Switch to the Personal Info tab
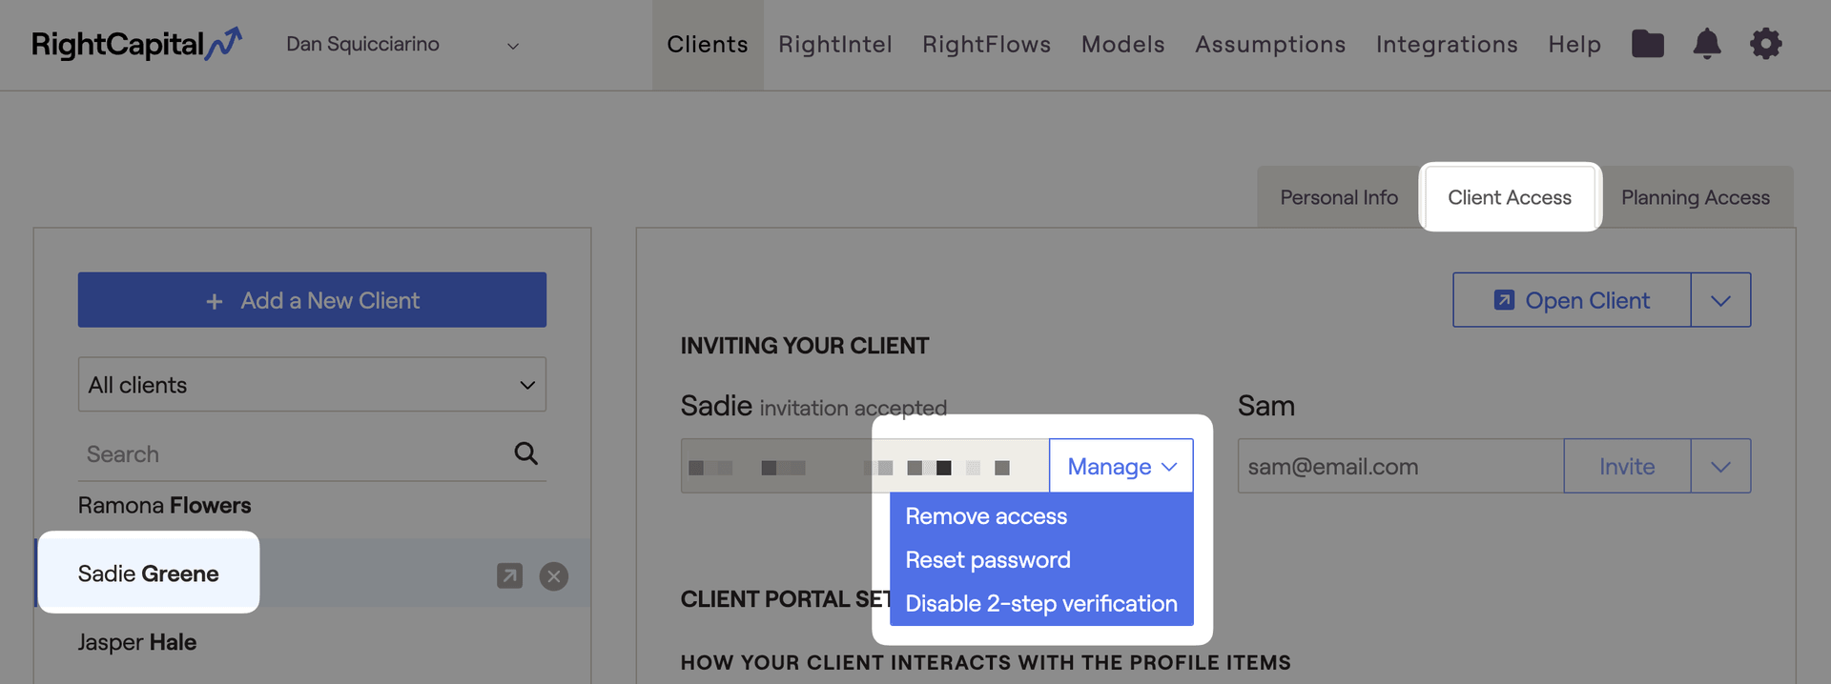This screenshot has width=1831, height=684. coord(1339,198)
